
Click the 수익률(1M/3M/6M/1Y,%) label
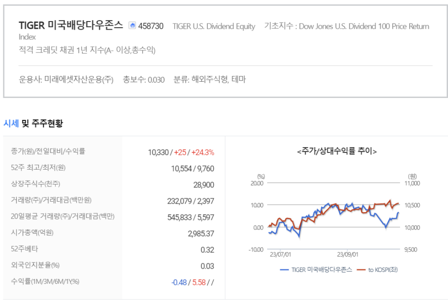click(45, 282)
